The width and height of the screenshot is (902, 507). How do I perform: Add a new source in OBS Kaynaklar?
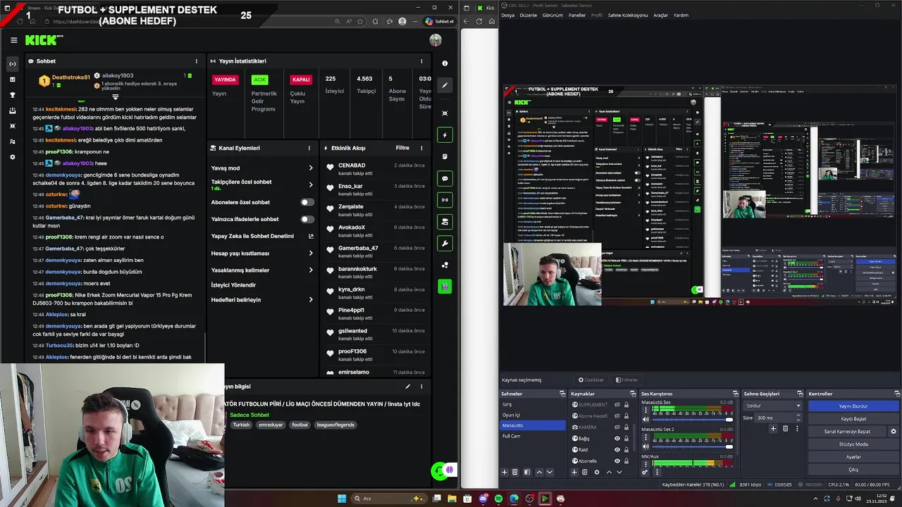(574, 472)
